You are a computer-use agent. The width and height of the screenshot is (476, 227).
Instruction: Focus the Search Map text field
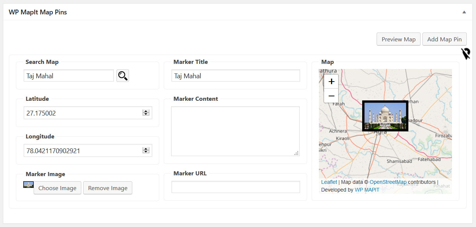tap(69, 76)
